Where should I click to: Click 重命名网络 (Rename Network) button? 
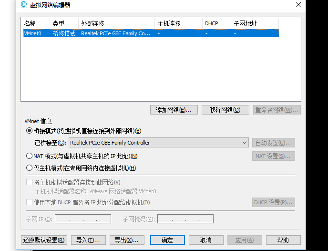coord(277,110)
